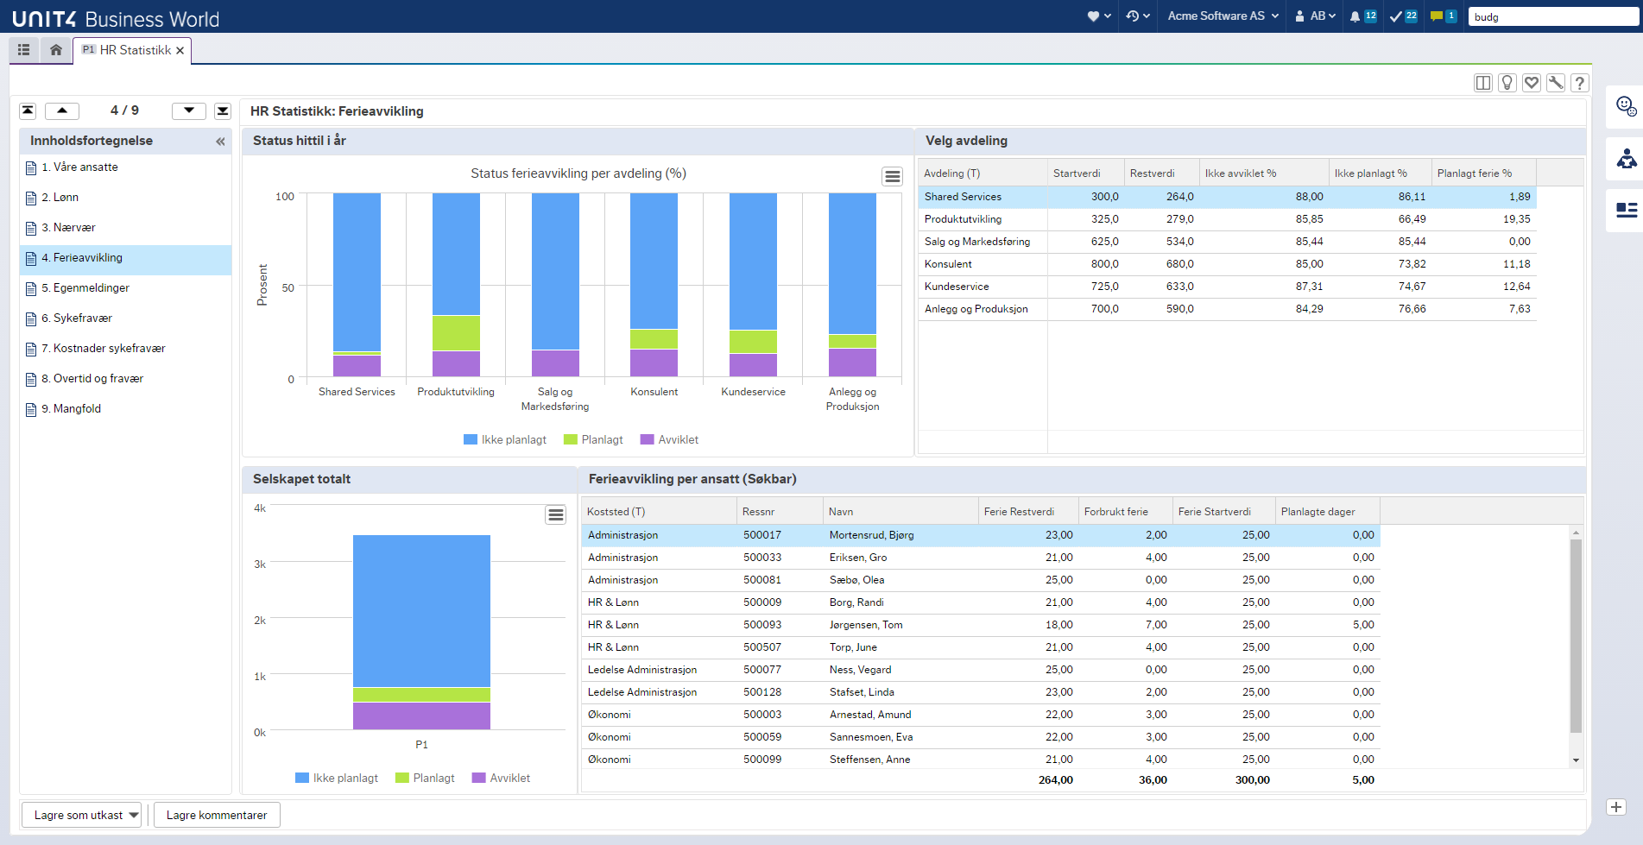
Task: Open the smiley feedback sidebar icon
Action: coord(1626,106)
